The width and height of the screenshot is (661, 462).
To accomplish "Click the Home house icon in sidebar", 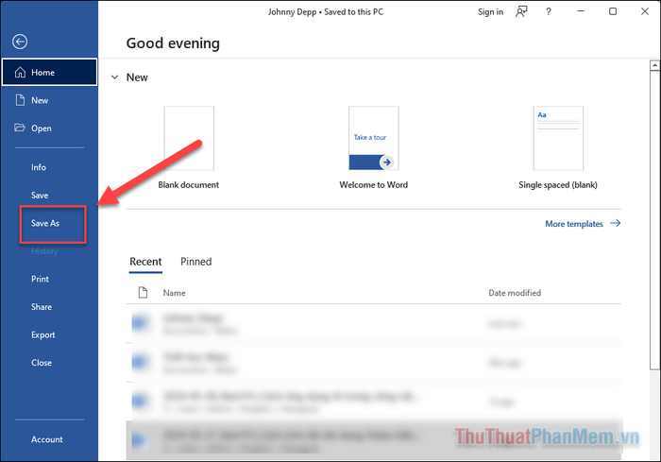I will 20,73.
